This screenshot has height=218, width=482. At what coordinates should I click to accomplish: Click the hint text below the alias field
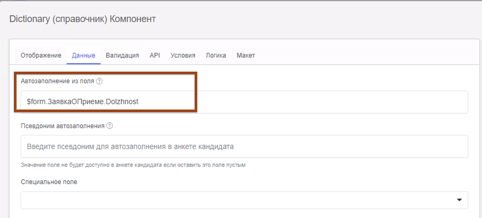click(x=133, y=165)
